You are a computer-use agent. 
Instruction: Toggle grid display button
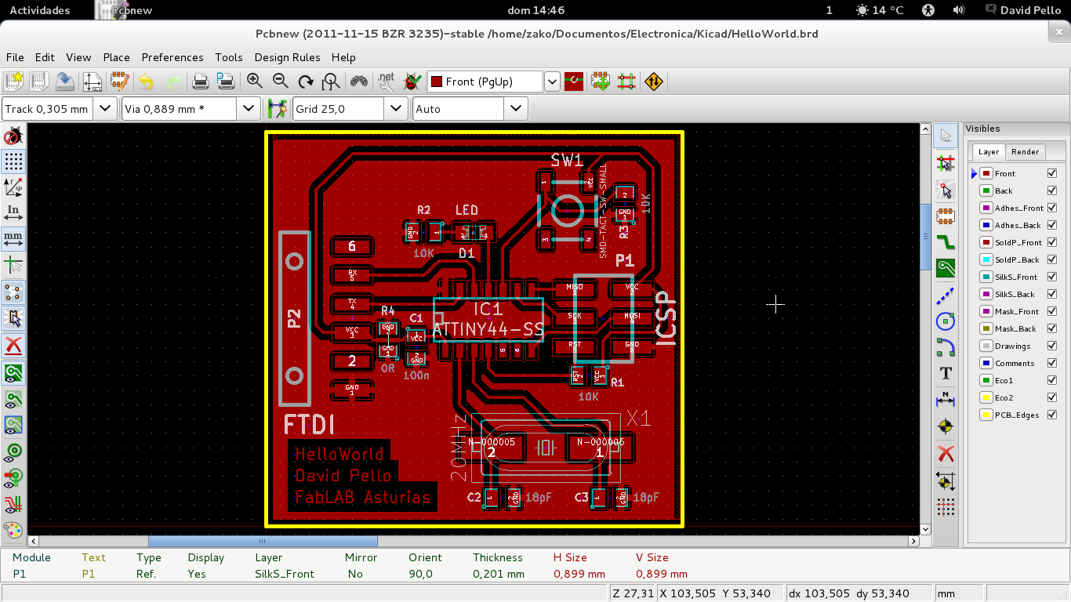(x=13, y=161)
